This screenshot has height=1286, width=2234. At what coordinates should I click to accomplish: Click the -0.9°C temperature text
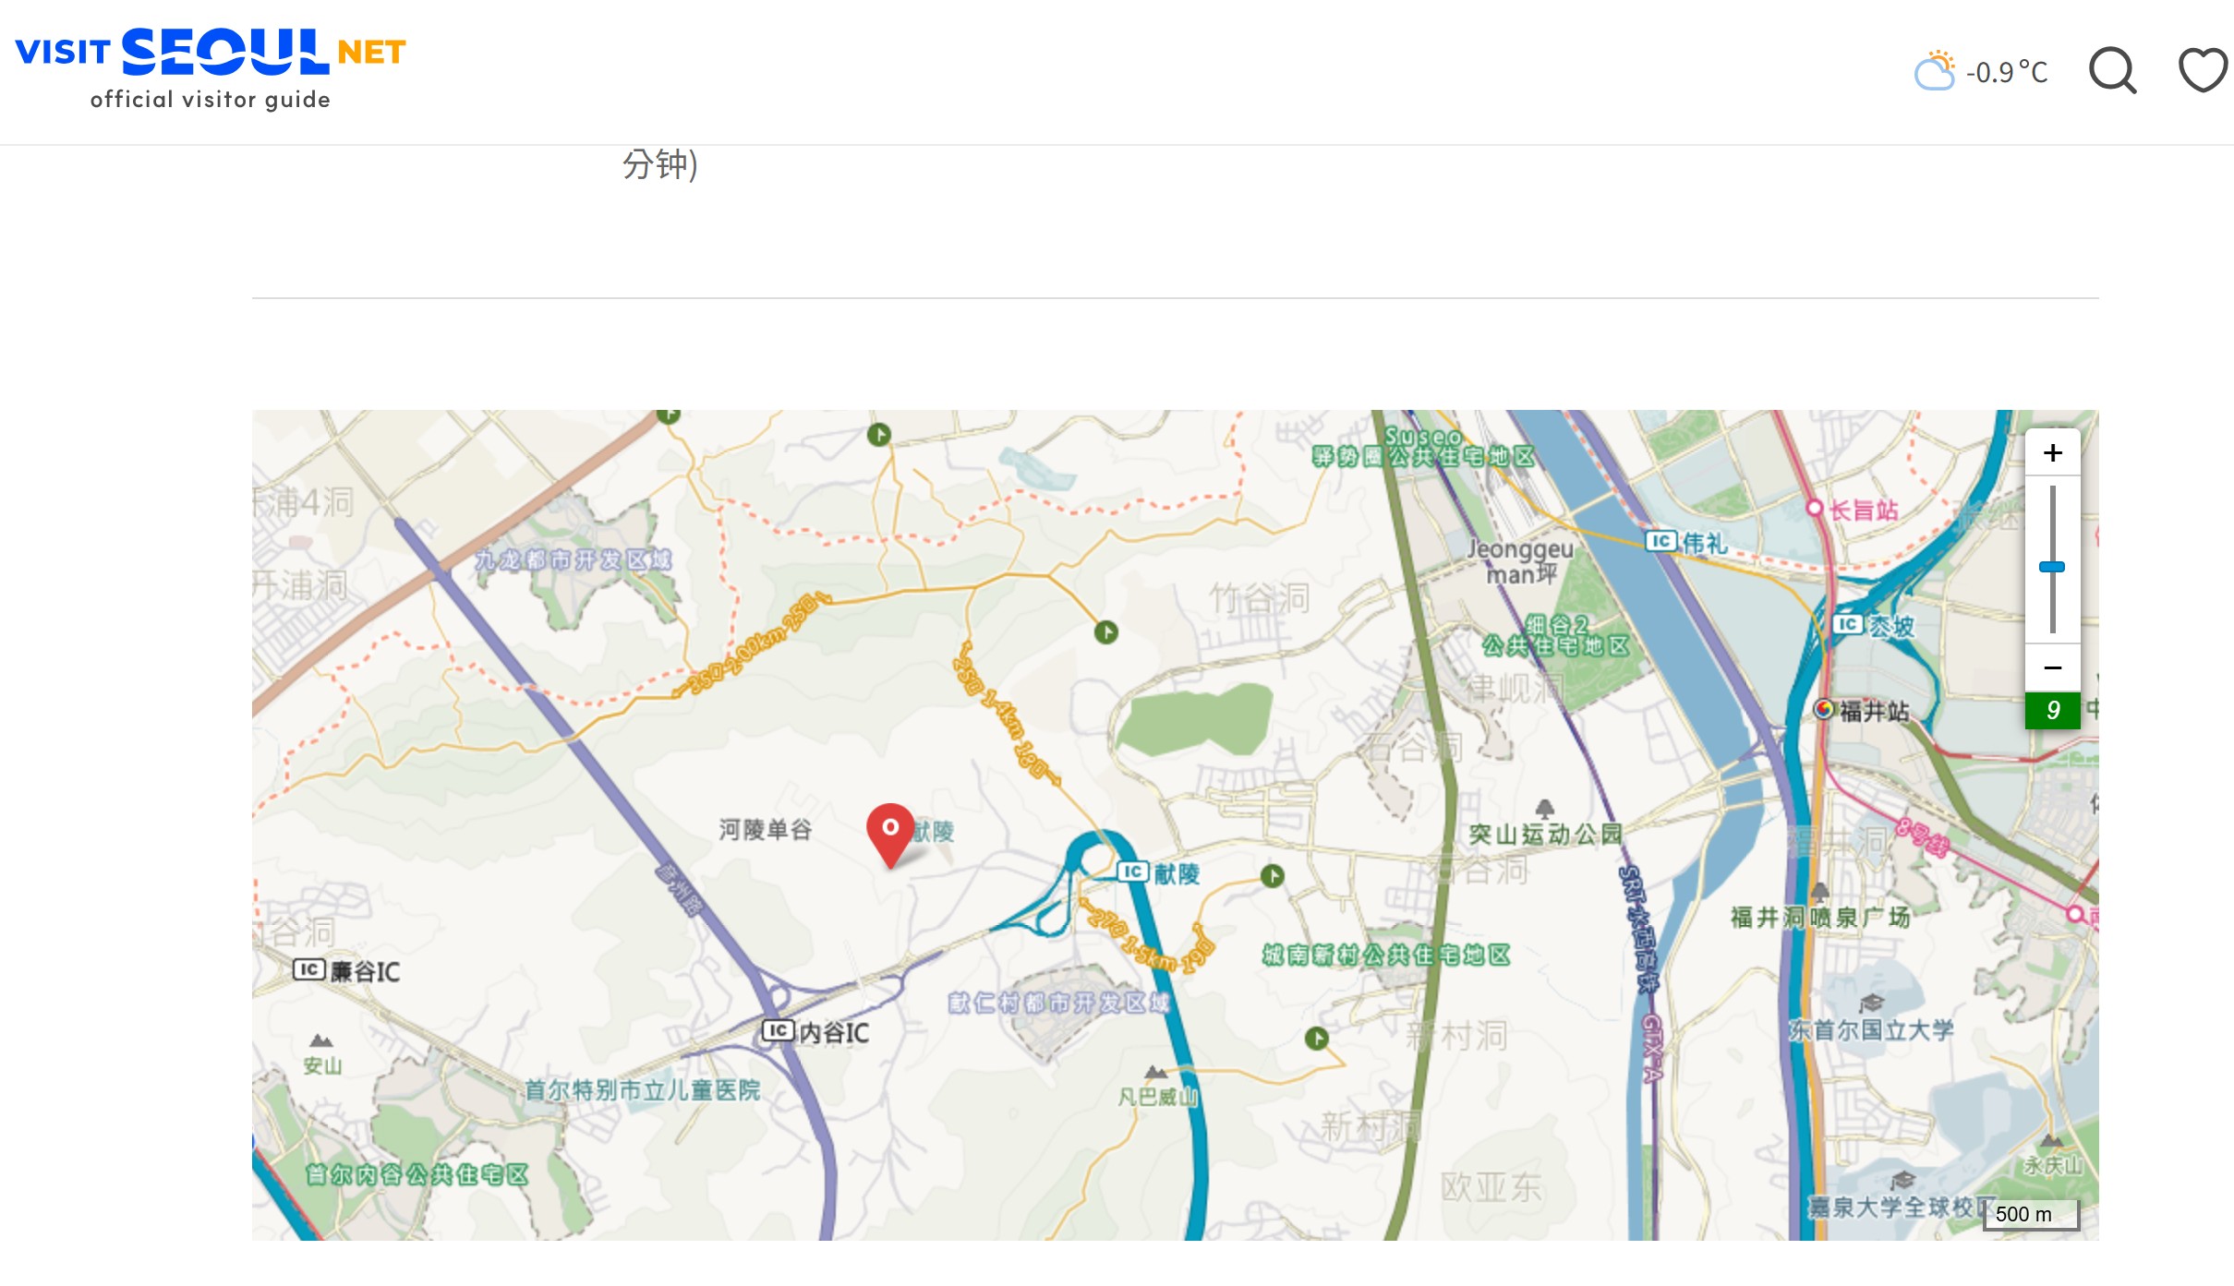click(x=2007, y=72)
